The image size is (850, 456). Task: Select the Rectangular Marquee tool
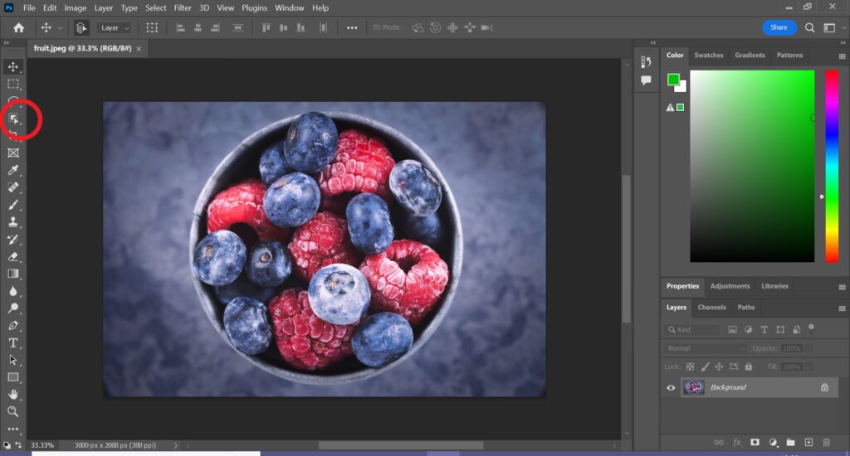pyautogui.click(x=13, y=84)
